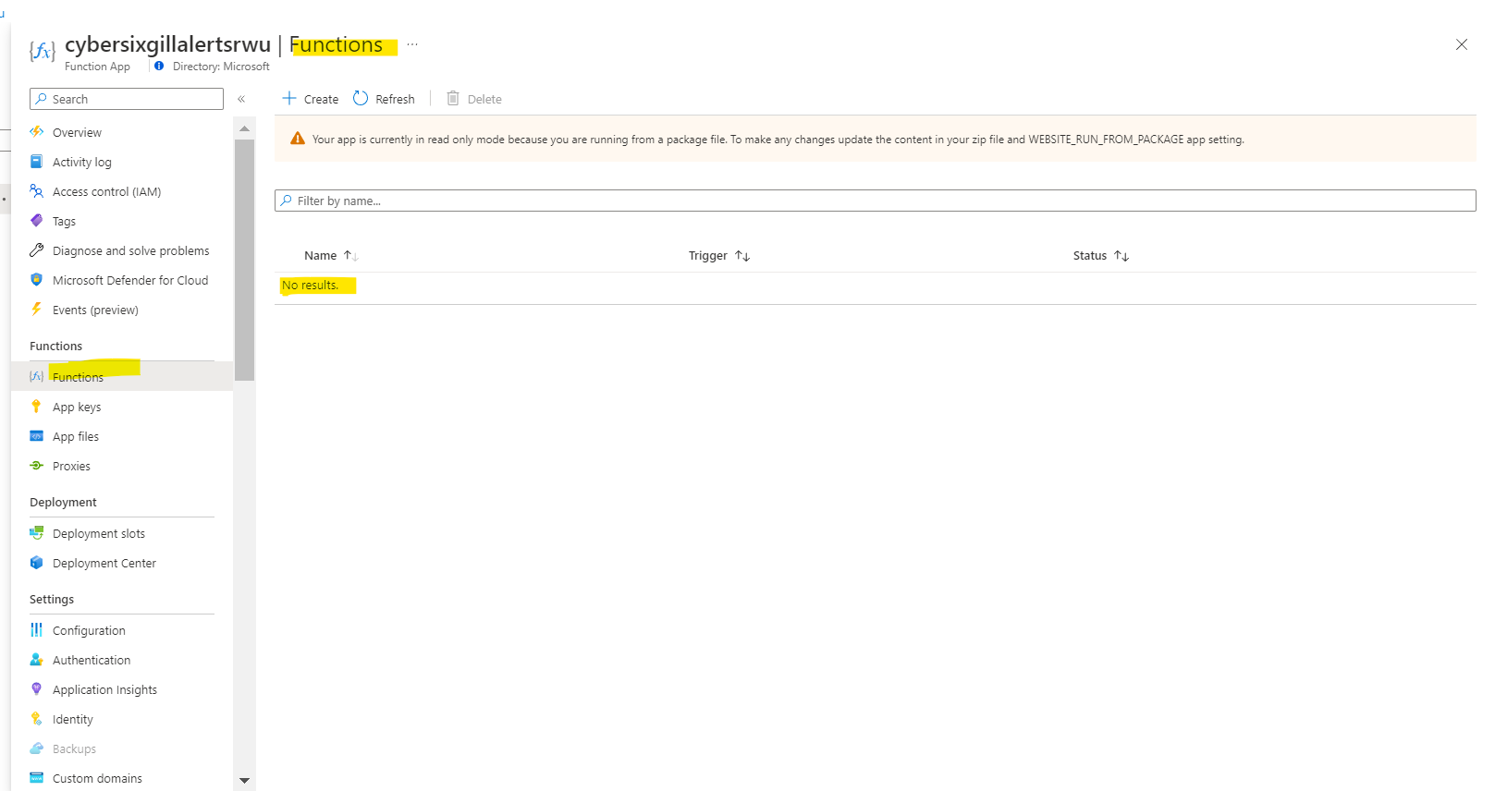The height and width of the screenshot is (791, 1495).
Task: Click the Events lightning bolt icon
Action: pos(37,310)
